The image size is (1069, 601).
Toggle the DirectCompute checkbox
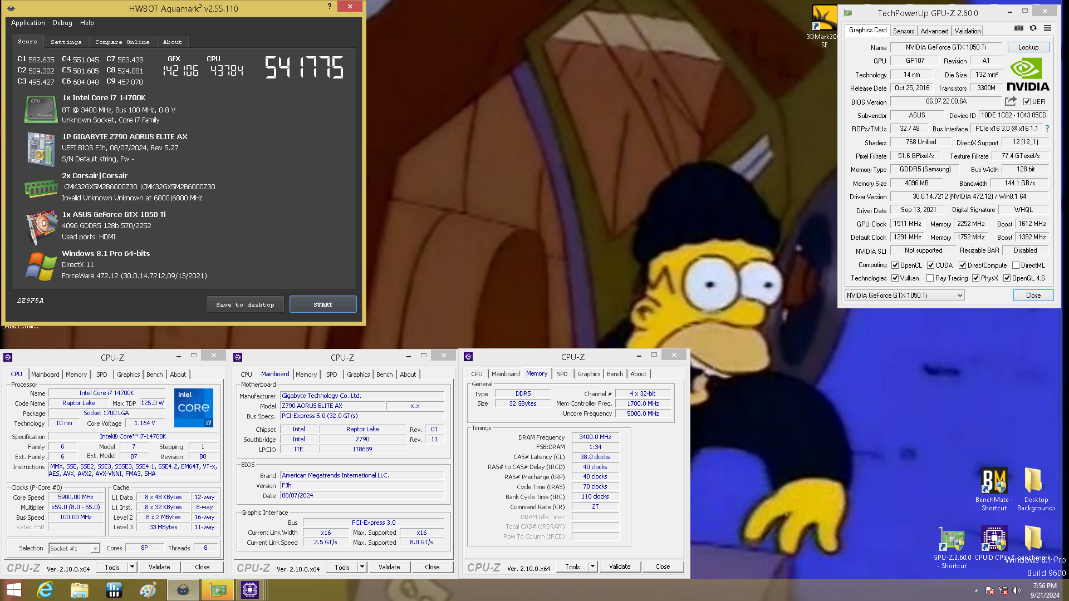pos(962,265)
